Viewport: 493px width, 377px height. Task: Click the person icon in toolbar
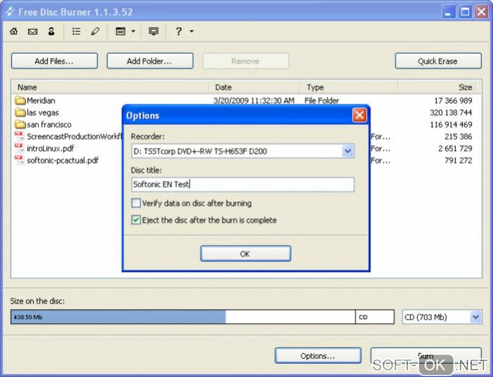[x=51, y=31]
